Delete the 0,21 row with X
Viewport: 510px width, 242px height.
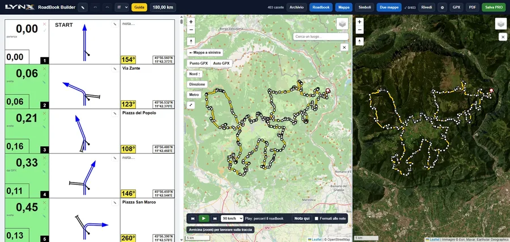(x=45, y=113)
